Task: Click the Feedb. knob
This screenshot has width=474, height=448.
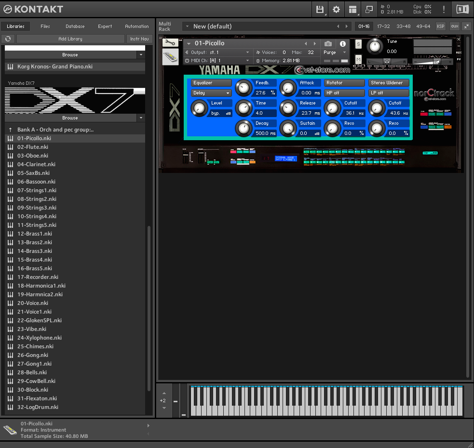Action: point(244,88)
